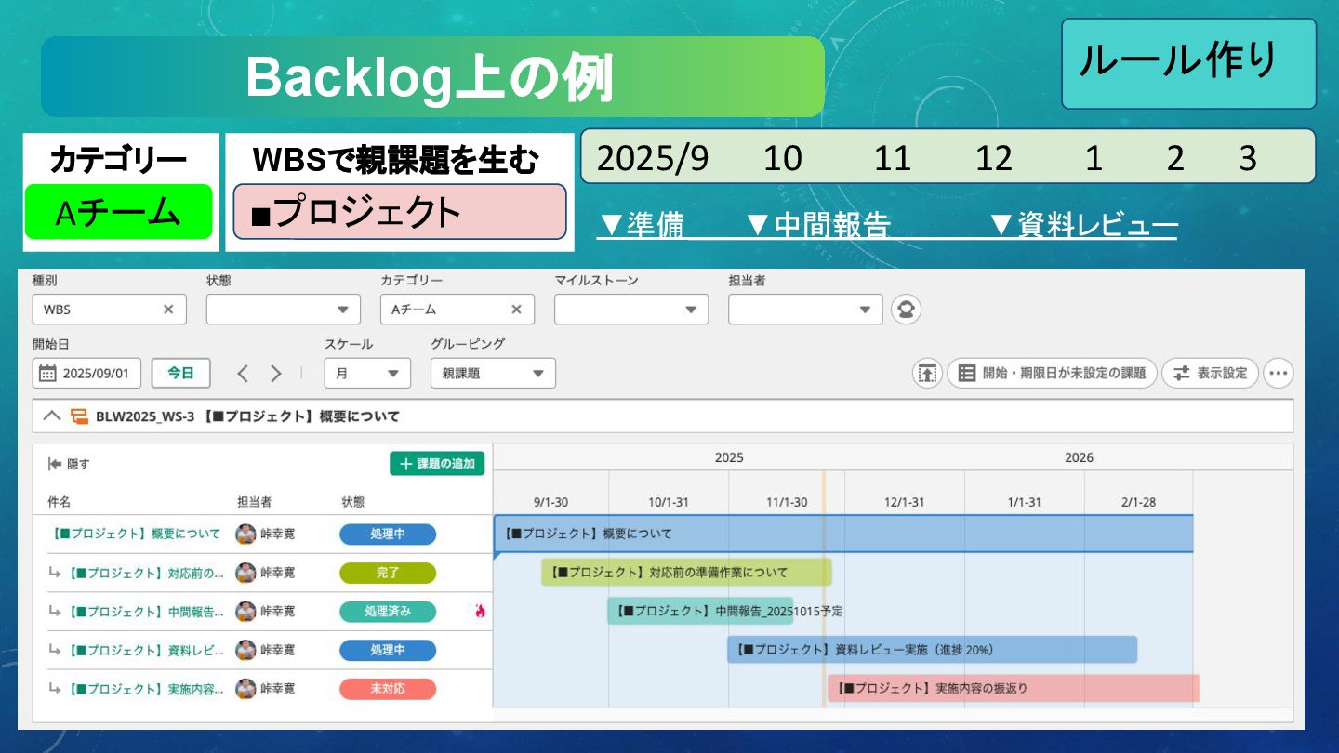Open 表示設定 display settings

1210,373
